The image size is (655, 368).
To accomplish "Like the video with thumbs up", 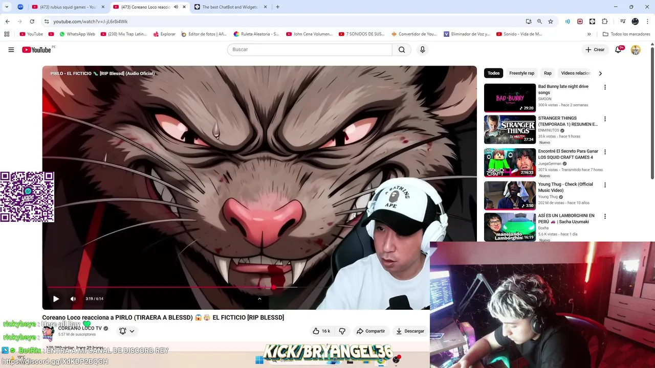I will [x=322, y=331].
